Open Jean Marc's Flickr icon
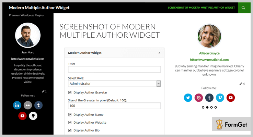Image resolution: width=253 pixels, height=137 pixels. click(x=28, y=105)
